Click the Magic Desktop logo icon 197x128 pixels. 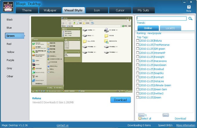pos(8,7)
